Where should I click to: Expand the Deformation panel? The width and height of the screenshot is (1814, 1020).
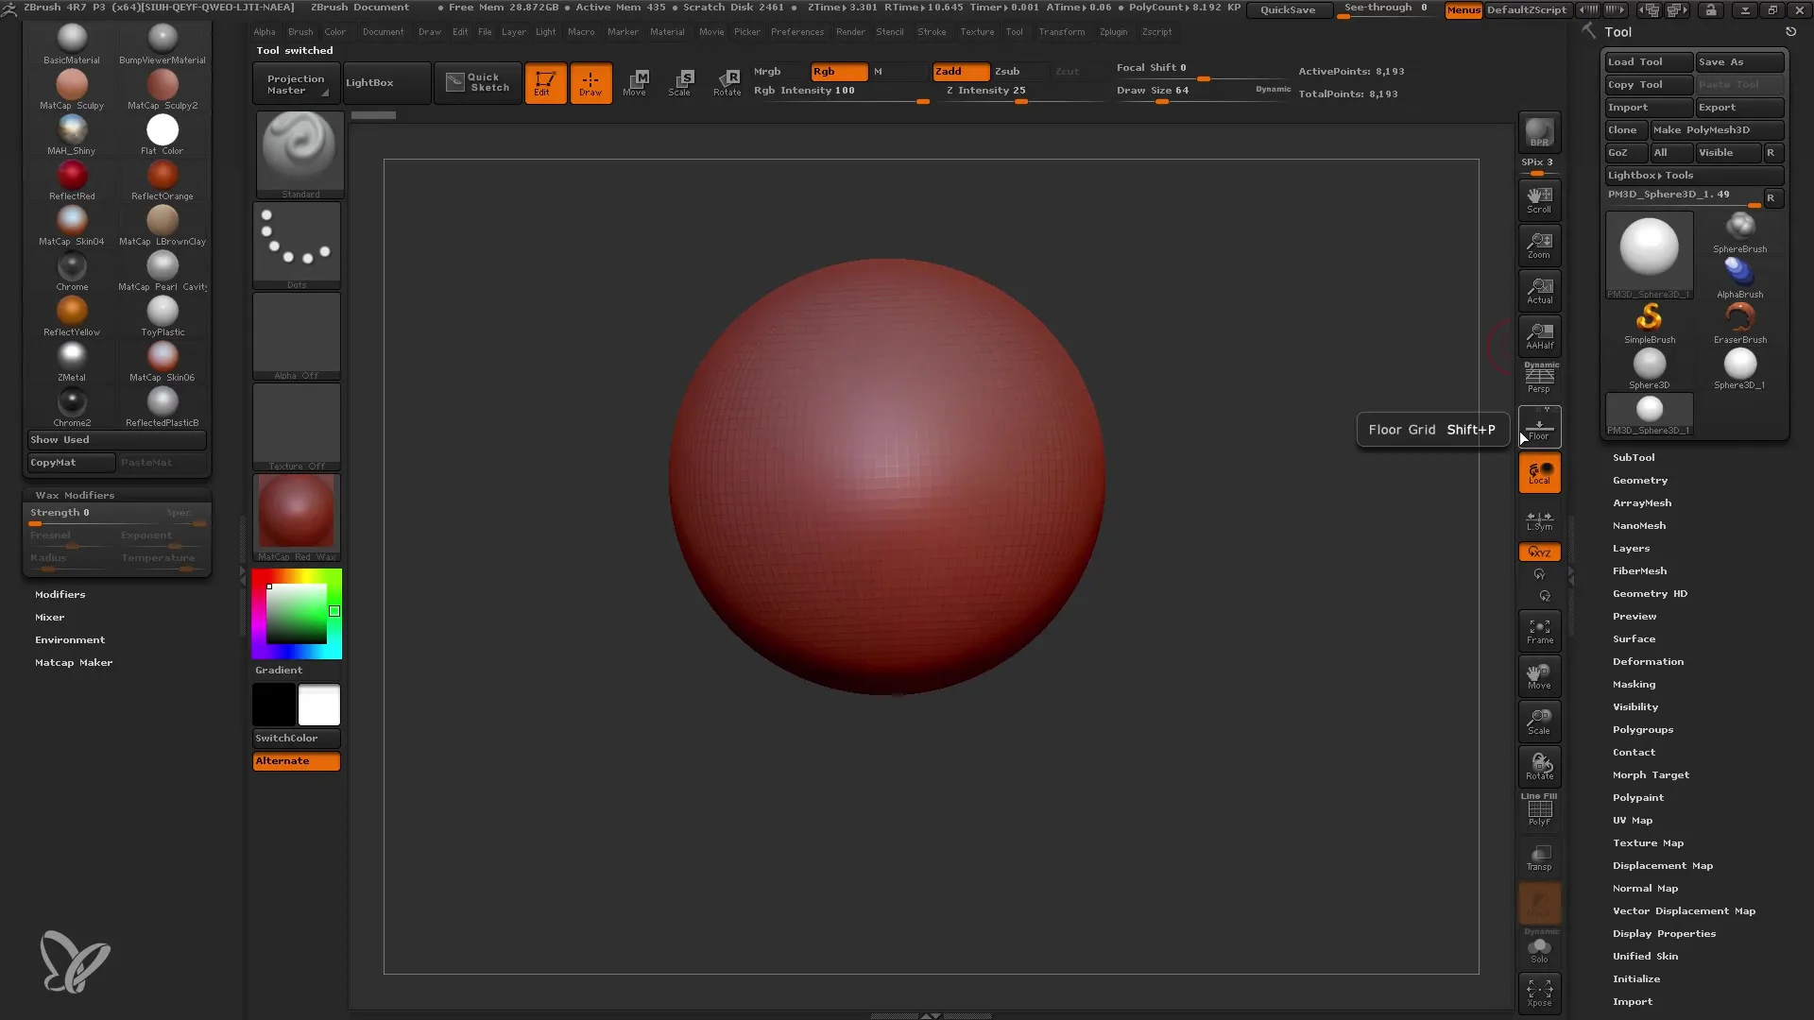[x=1647, y=660]
